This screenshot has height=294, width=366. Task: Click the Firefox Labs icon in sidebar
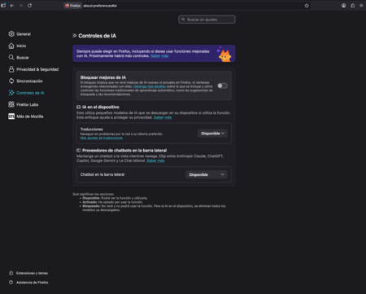click(x=11, y=104)
